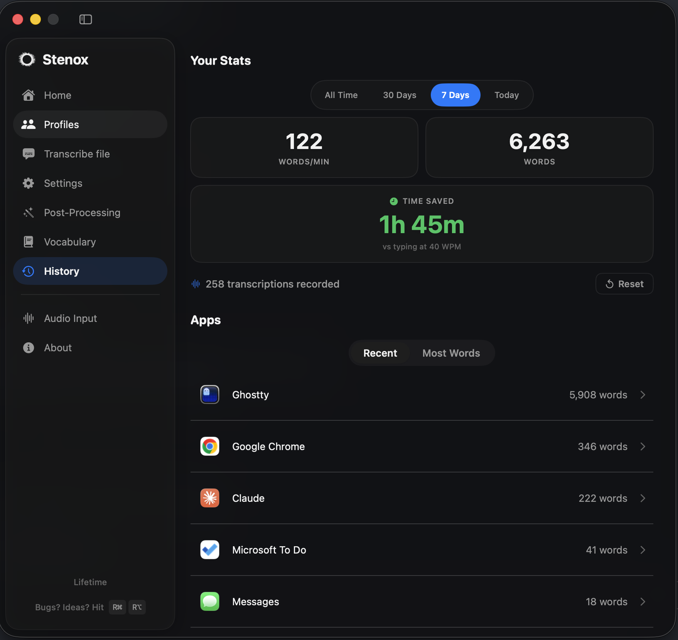Switch stats range to All Time
The width and height of the screenshot is (678, 640).
click(341, 95)
